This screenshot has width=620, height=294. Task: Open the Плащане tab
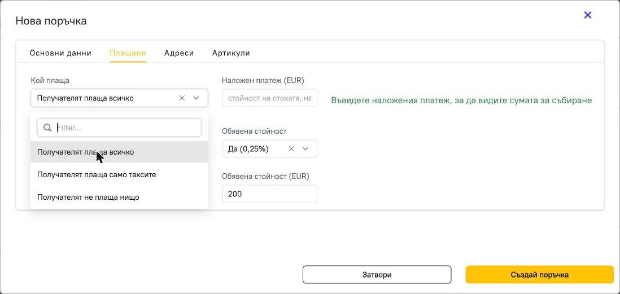[128, 53]
